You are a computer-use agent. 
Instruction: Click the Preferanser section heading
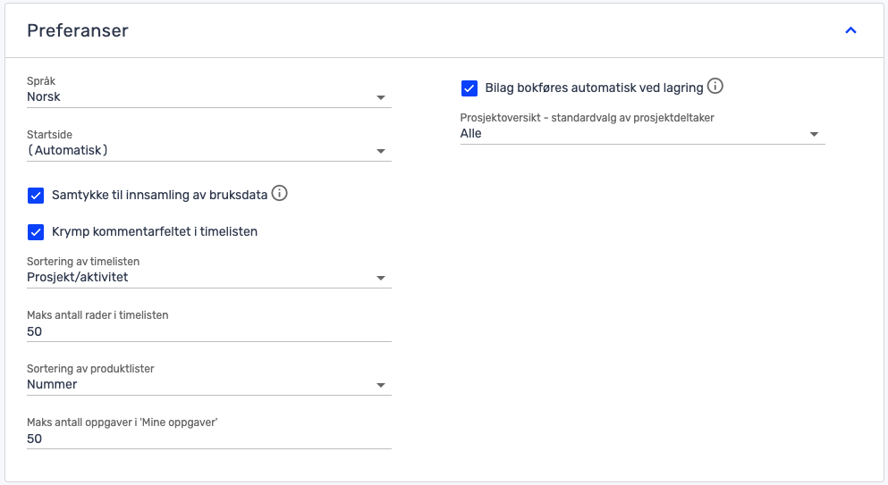pyautogui.click(x=78, y=30)
